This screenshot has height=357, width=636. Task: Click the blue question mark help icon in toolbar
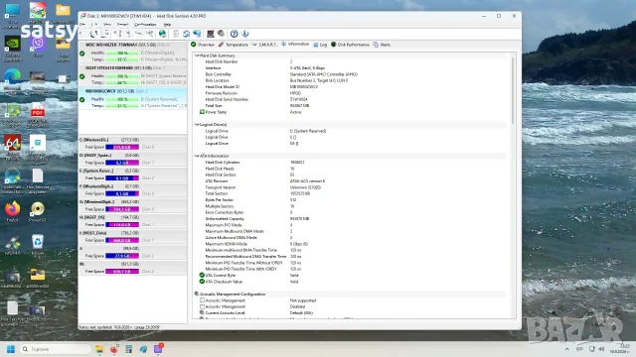(235, 34)
